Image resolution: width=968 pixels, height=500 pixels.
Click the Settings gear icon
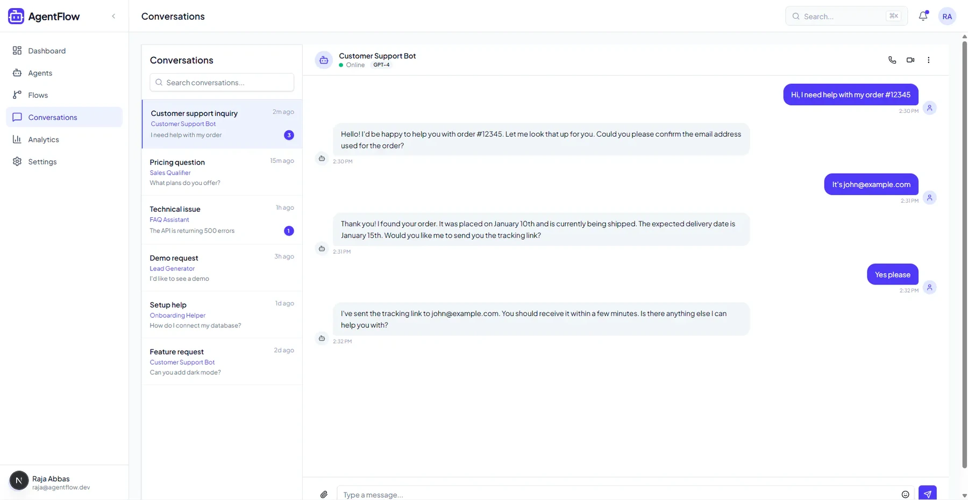point(17,161)
